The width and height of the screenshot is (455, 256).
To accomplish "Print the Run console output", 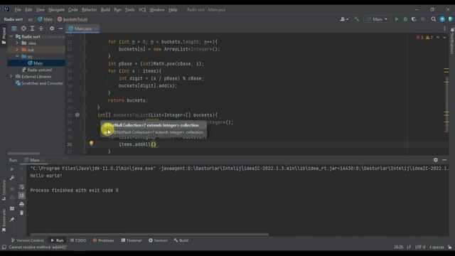I will coord(22,204).
